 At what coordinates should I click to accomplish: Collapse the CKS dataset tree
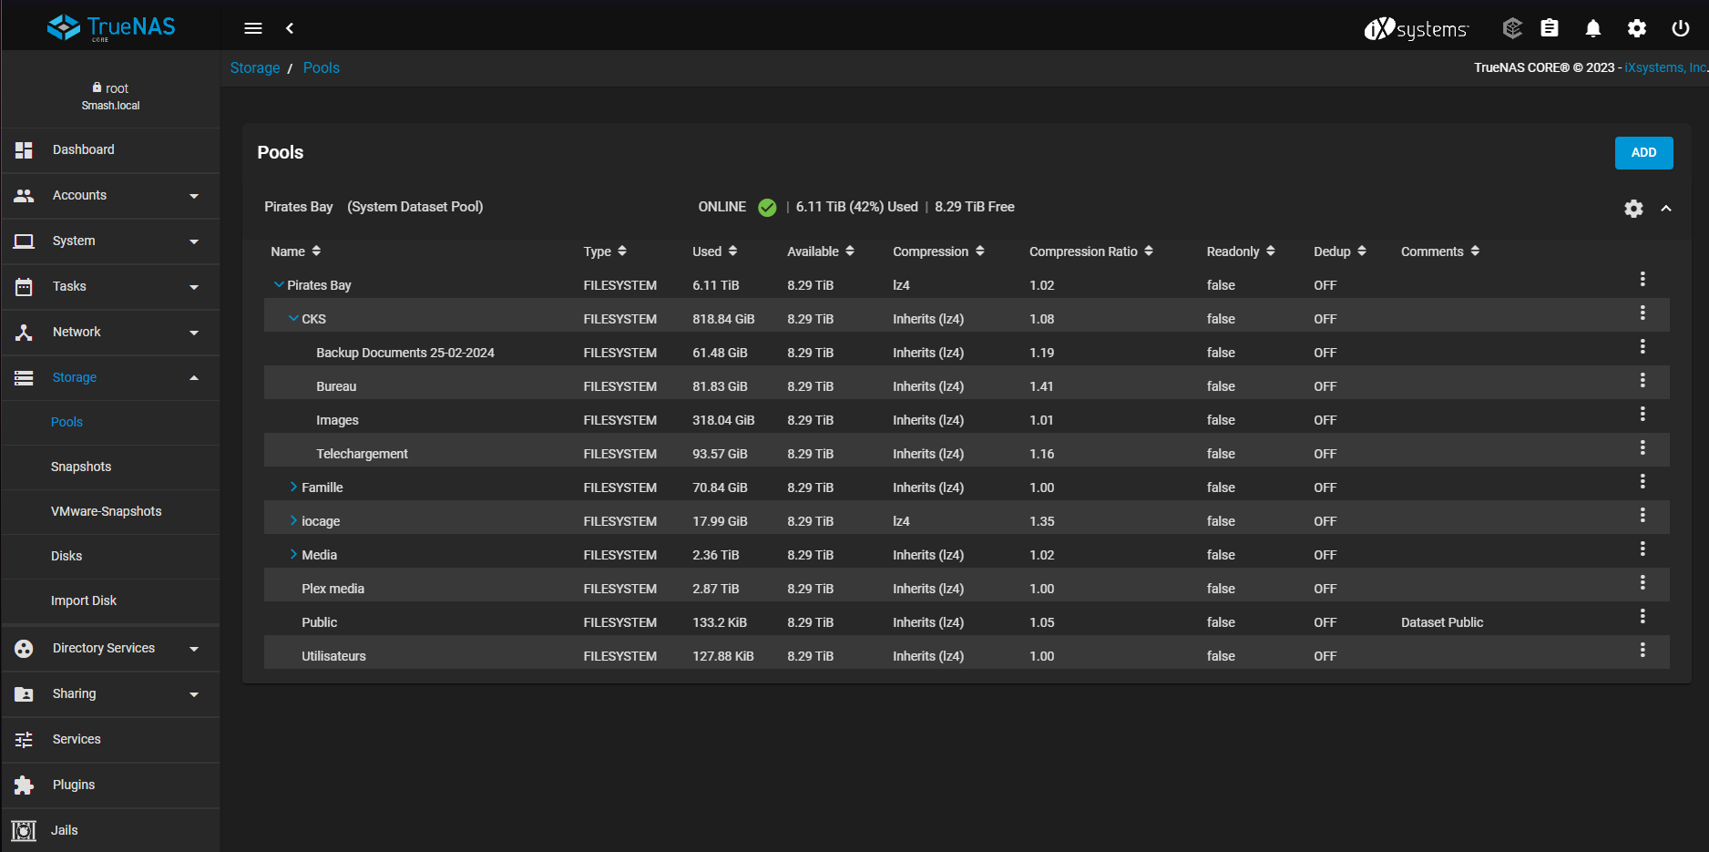click(293, 318)
